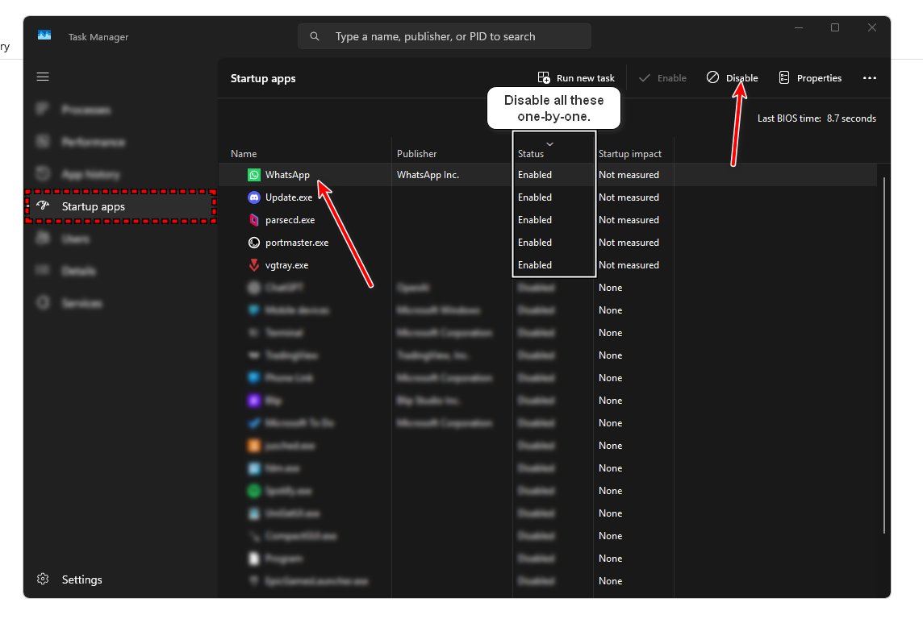Screen dimensions: 923x619
Task: Click the Status column sort chevron
Action: click(x=550, y=143)
